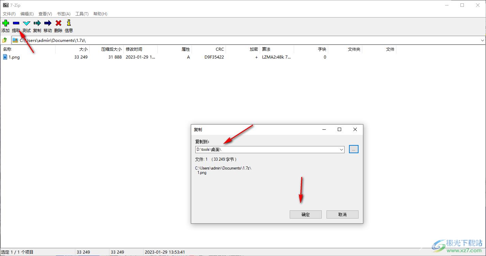Open the 编辑(E) menu
The height and width of the screenshot is (256, 486).
coord(27,14)
